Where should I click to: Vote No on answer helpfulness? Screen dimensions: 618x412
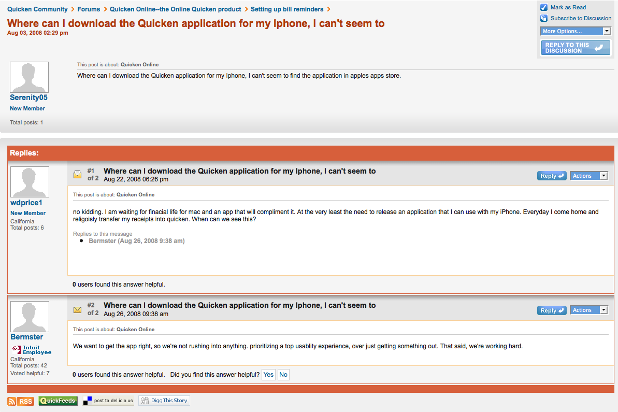[283, 375]
